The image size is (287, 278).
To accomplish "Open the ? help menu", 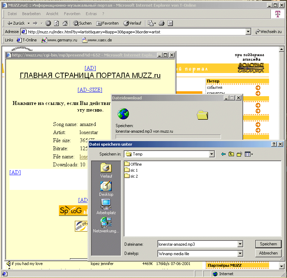I will pyautogui.click(x=103, y=14).
